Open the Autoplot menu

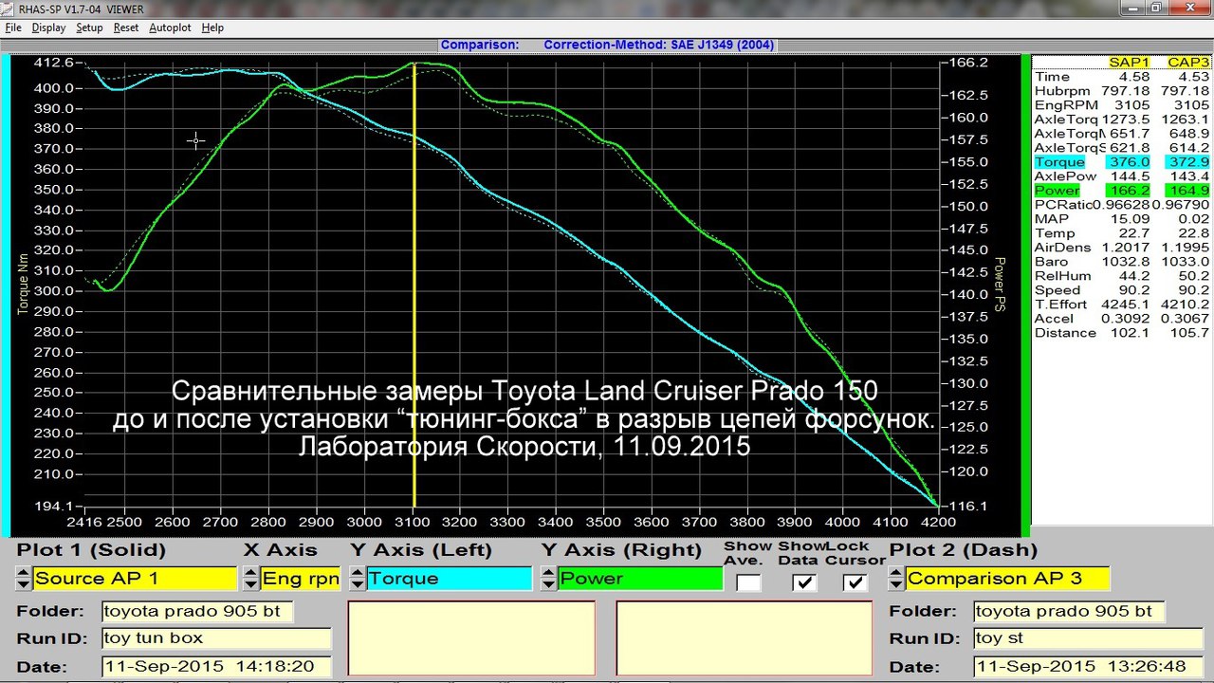(170, 28)
